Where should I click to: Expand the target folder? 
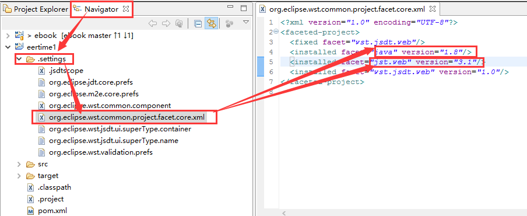[19, 176]
